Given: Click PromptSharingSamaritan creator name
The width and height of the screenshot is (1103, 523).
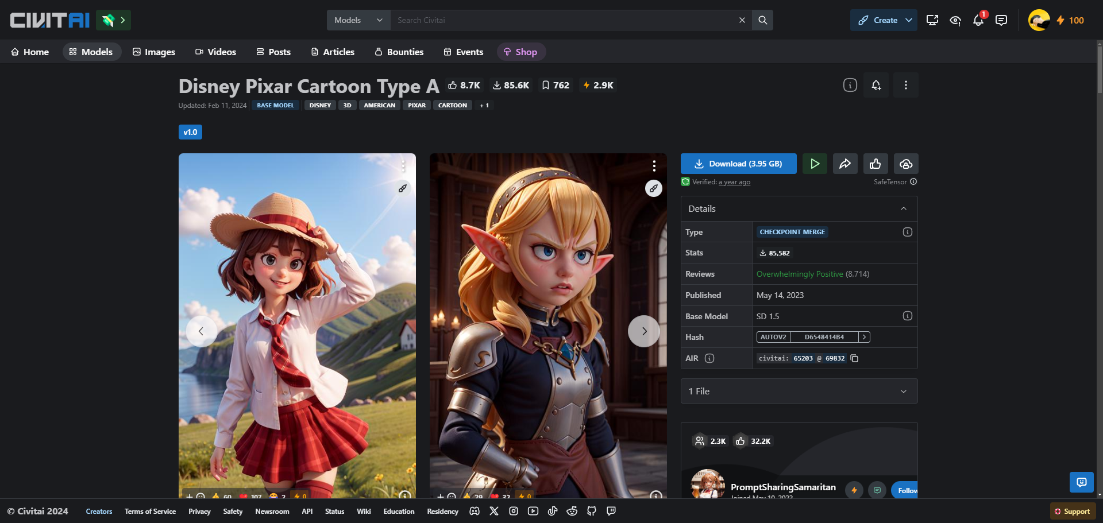Looking at the screenshot, I should pos(783,487).
